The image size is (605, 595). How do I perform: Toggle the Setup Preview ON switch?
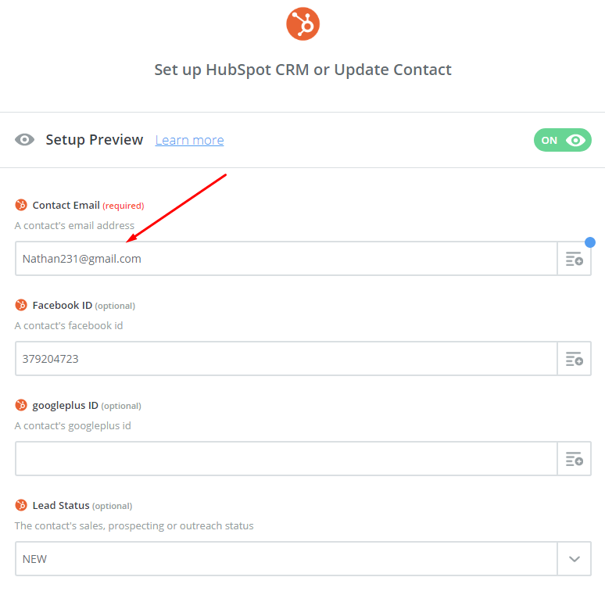tap(562, 140)
